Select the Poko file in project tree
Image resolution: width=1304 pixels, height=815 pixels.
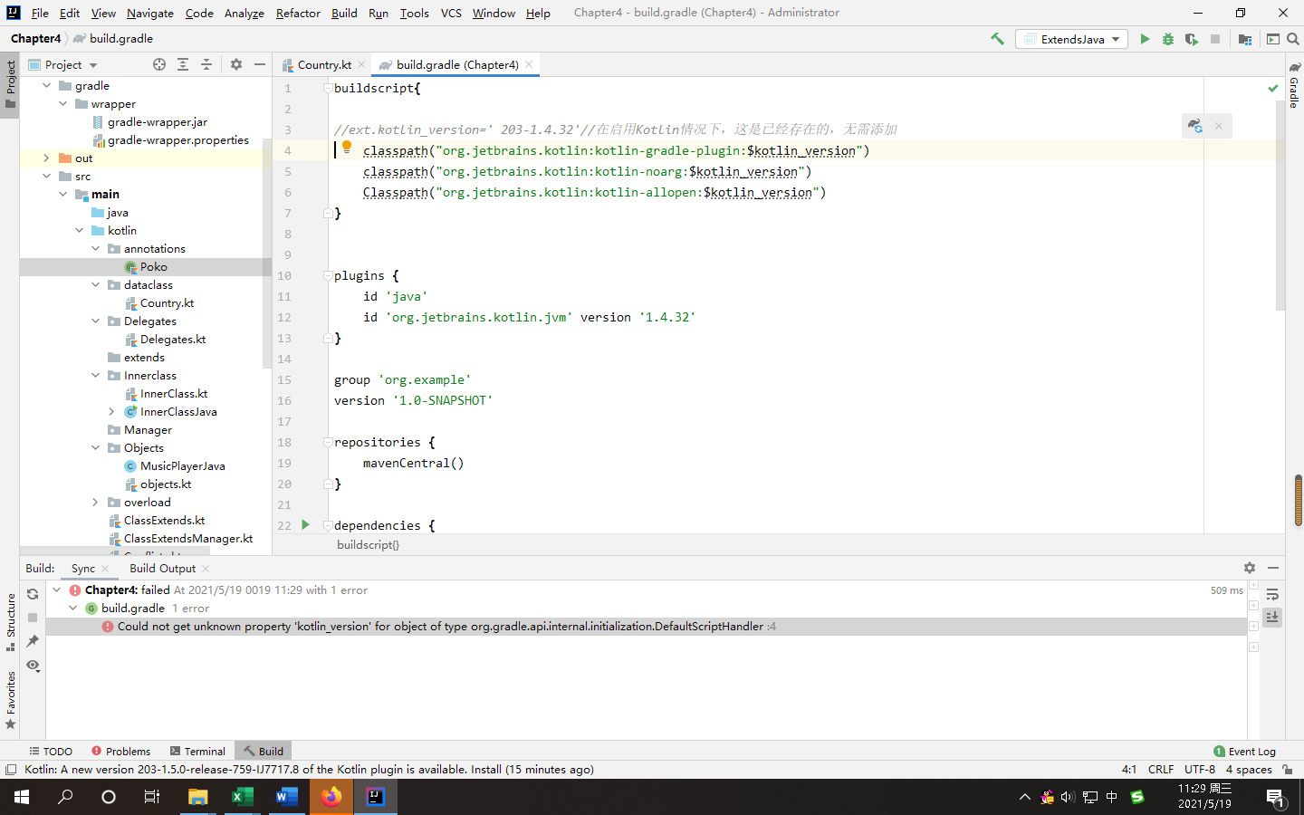(146, 266)
